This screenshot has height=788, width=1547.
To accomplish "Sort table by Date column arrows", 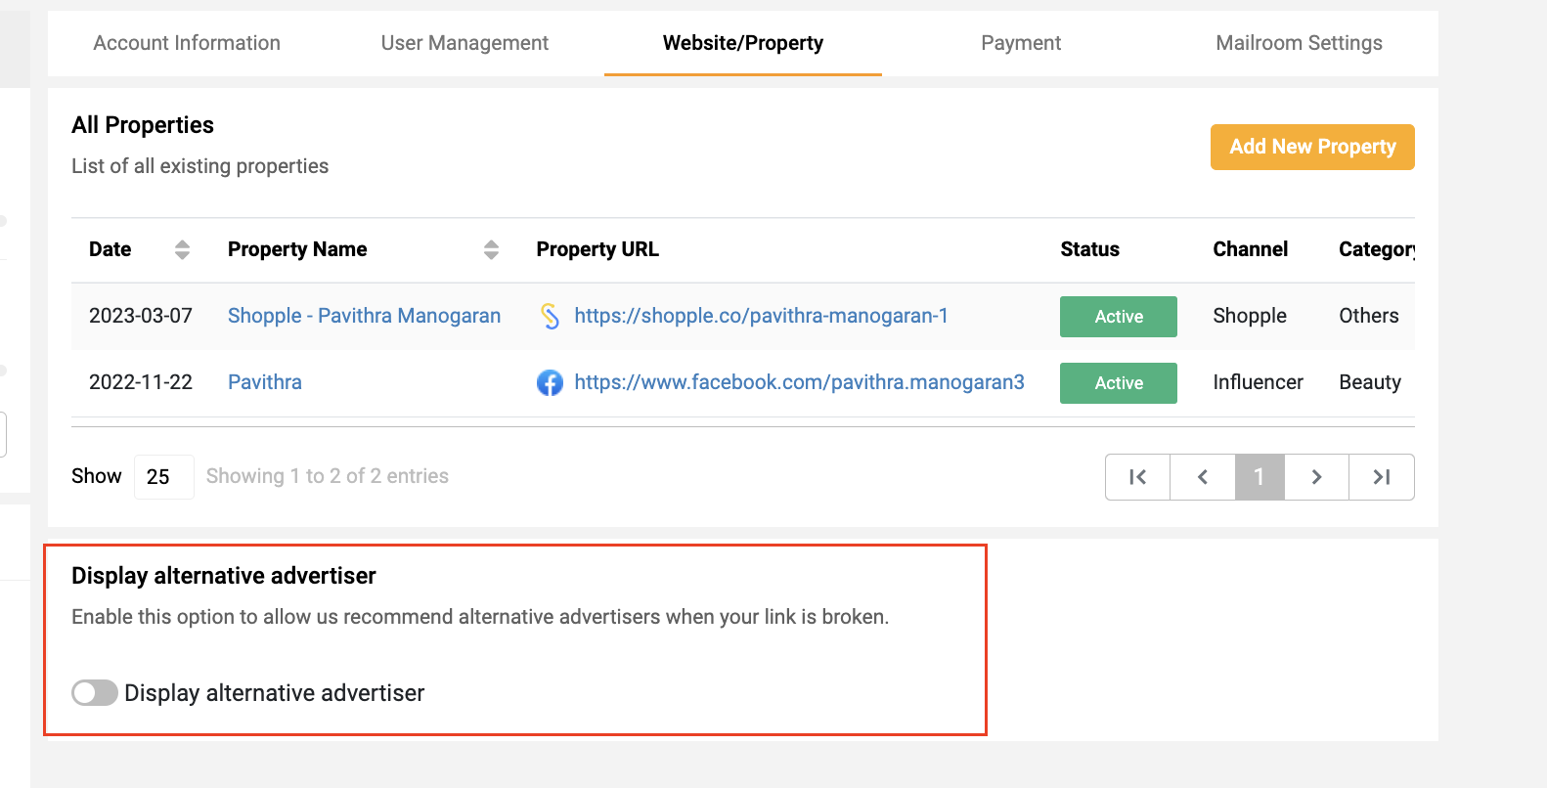I will [182, 249].
